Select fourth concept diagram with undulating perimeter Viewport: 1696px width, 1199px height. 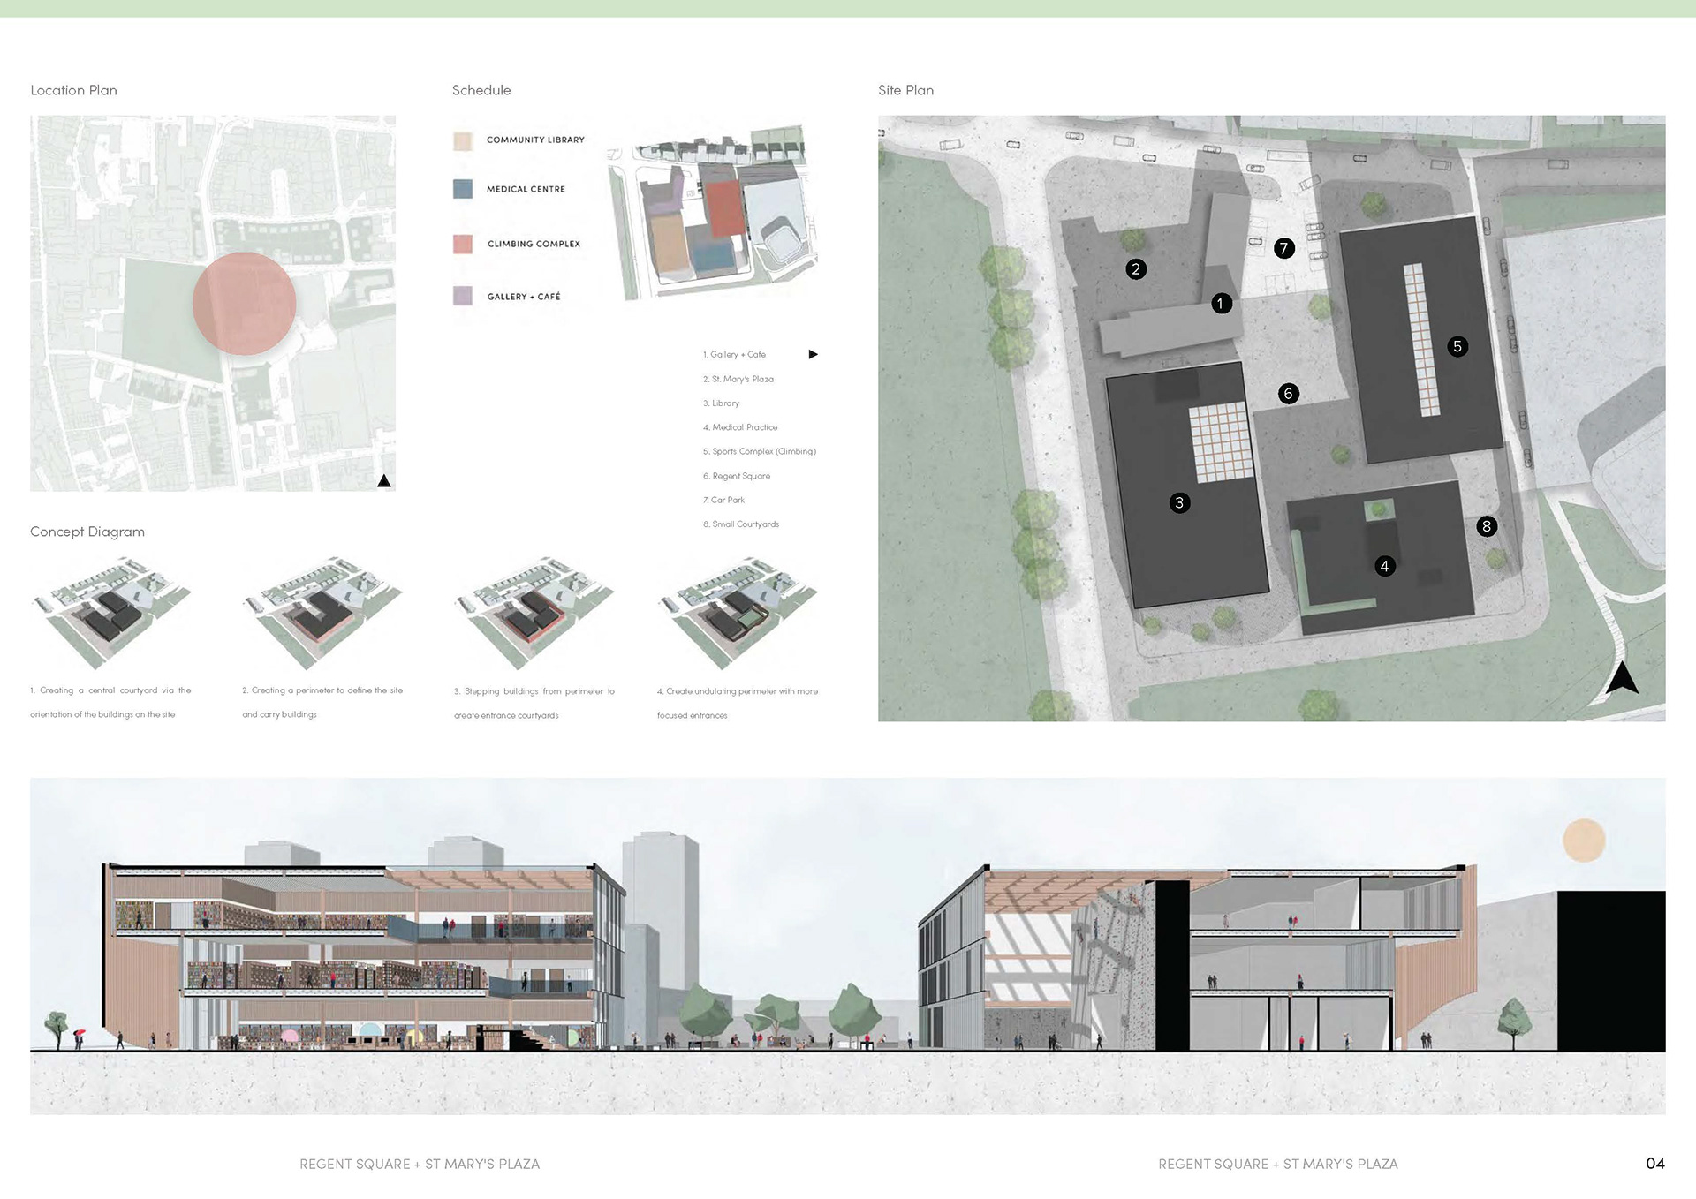(x=738, y=611)
